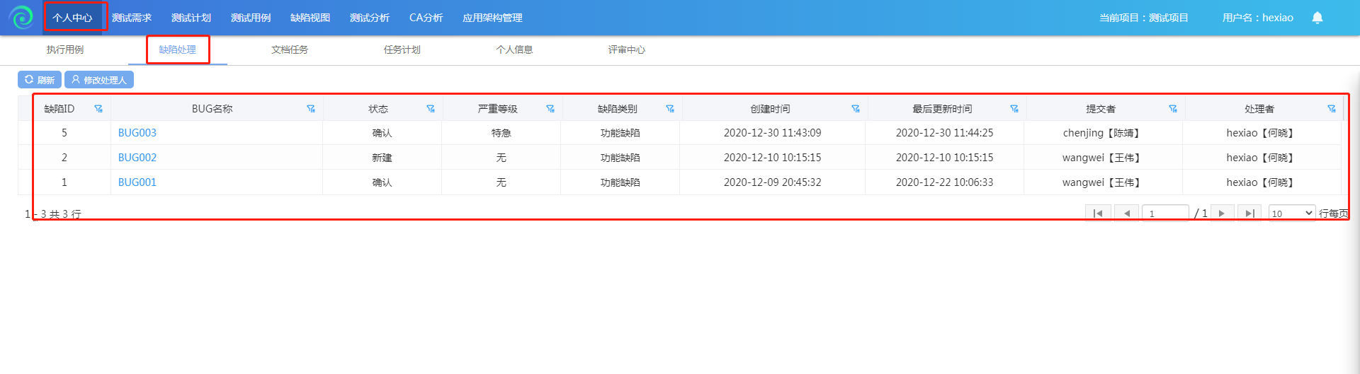
Task: Sort by 处理者 column header
Action: (1259, 109)
